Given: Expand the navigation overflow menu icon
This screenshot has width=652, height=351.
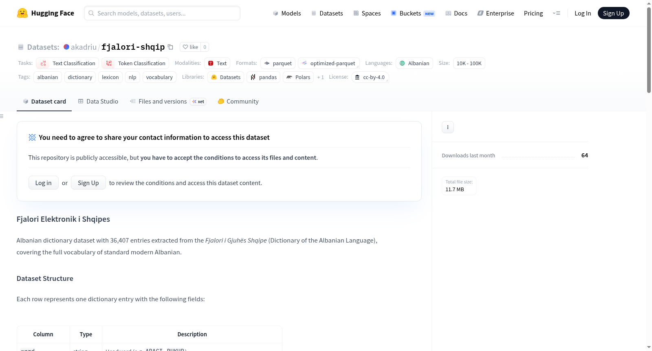Looking at the screenshot, I should tap(556, 13).
